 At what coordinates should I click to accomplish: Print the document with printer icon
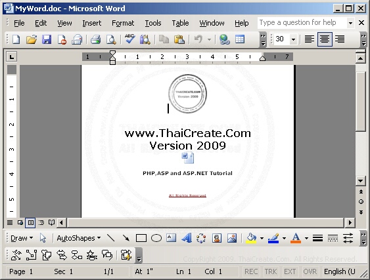click(x=95, y=39)
